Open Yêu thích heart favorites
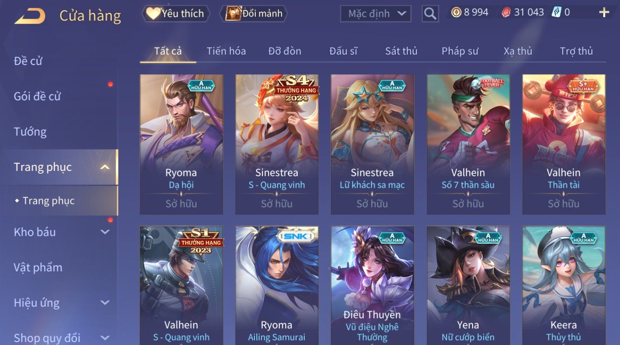The width and height of the screenshot is (620, 345). [176, 14]
